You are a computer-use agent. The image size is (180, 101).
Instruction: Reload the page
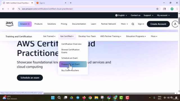click(x=13, y=9)
